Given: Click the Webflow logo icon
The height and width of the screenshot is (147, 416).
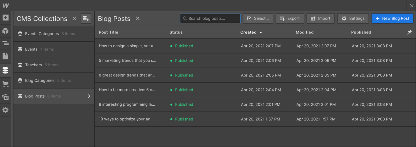Looking at the screenshot, I should [x=6, y=5].
